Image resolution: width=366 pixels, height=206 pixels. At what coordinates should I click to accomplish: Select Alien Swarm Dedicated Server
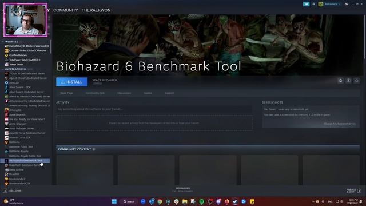tap(27, 92)
